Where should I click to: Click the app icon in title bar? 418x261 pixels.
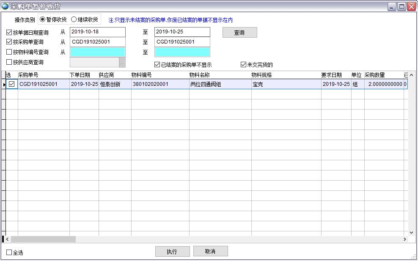[x=5, y=6]
